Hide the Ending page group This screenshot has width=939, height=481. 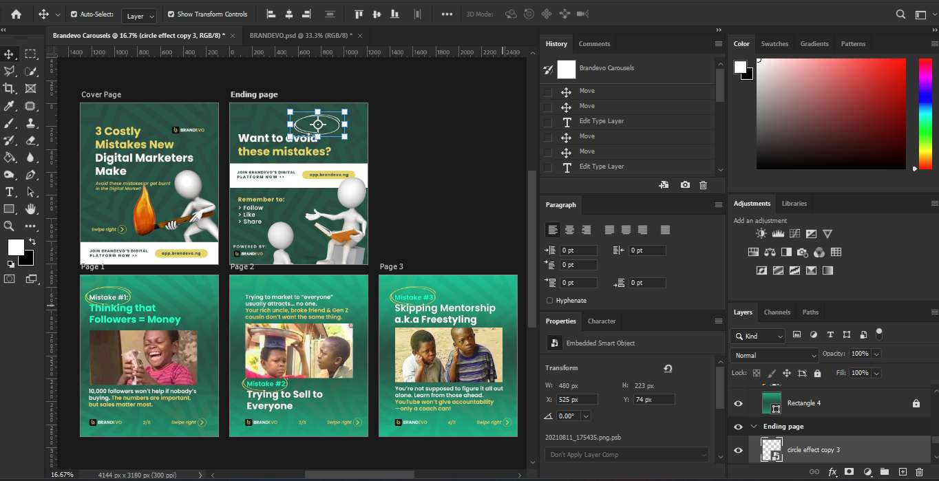click(739, 427)
